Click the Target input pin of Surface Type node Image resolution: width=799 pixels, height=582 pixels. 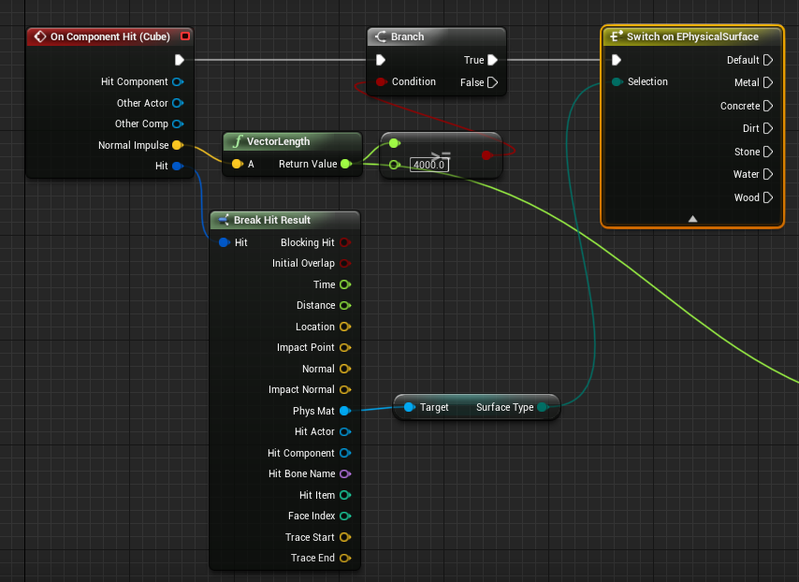tap(409, 407)
